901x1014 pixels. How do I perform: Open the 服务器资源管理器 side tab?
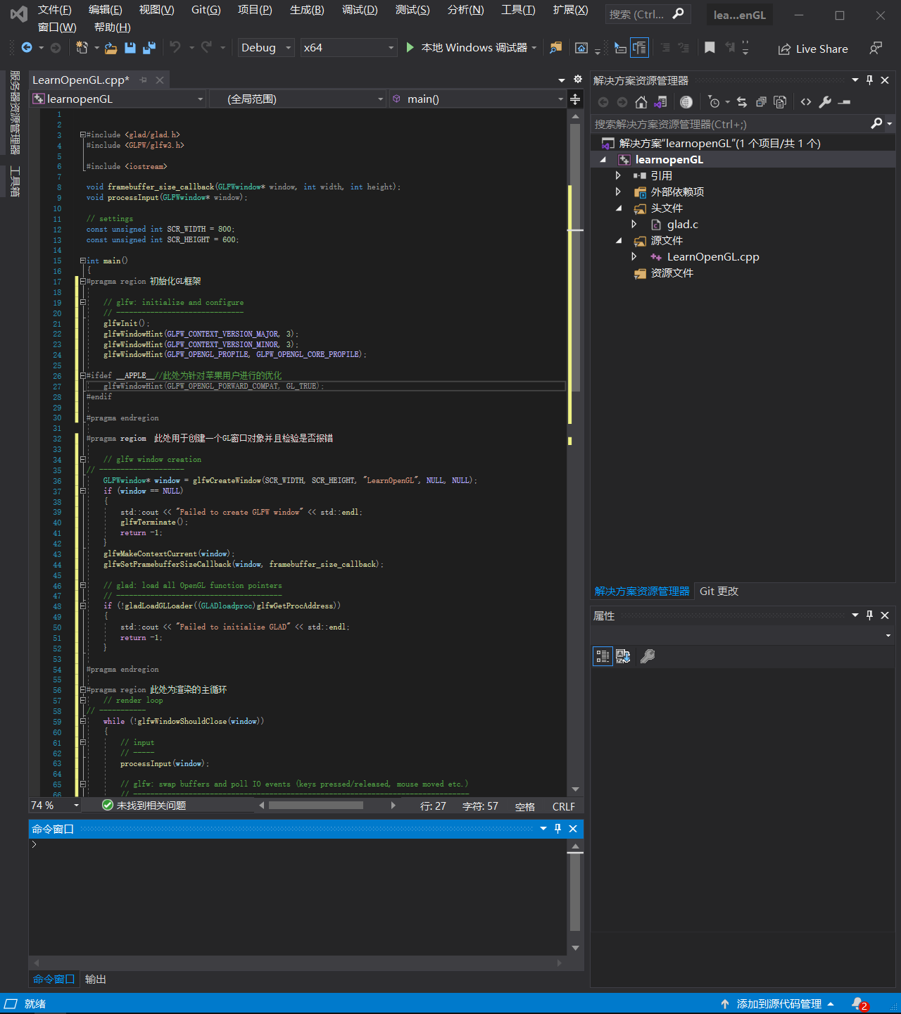(x=15, y=113)
